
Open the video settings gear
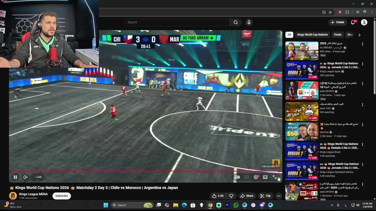pyautogui.click(x=256, y=177)
